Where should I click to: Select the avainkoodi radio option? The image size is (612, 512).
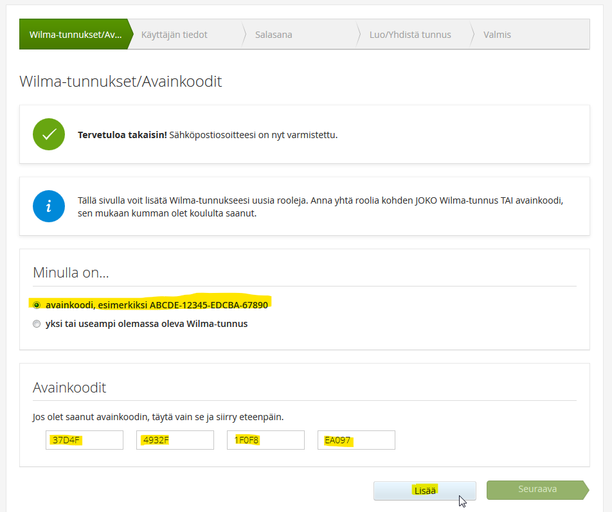37,305
